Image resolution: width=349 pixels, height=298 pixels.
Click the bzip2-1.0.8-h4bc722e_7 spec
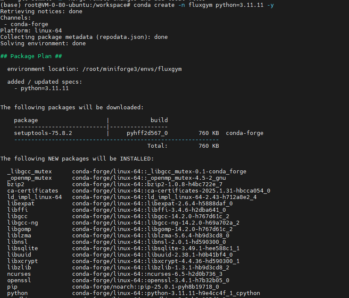coord(185,184)
